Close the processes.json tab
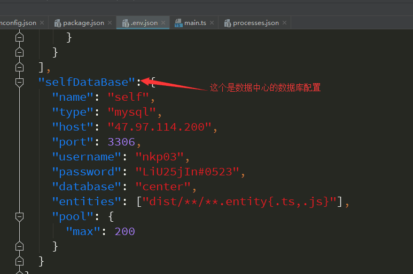 point(284,23)
